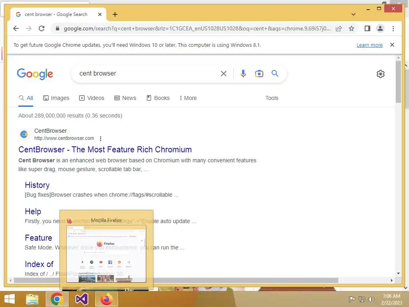Open the Windows Start button
Screen dimensions: 409x307
tap(10, 299)
